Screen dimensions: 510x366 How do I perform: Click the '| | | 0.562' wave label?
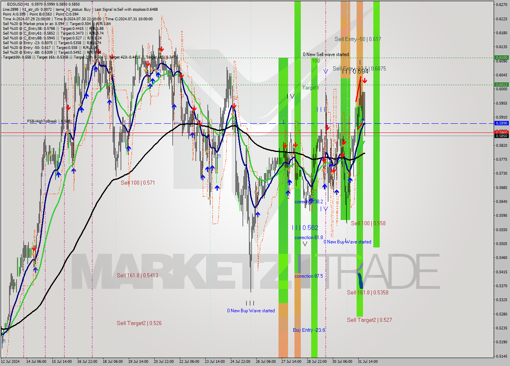pos(305,228)
